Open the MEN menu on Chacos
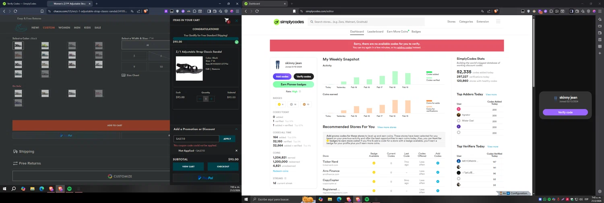This screenshot has height=203, width=604. tap(77, 28)
